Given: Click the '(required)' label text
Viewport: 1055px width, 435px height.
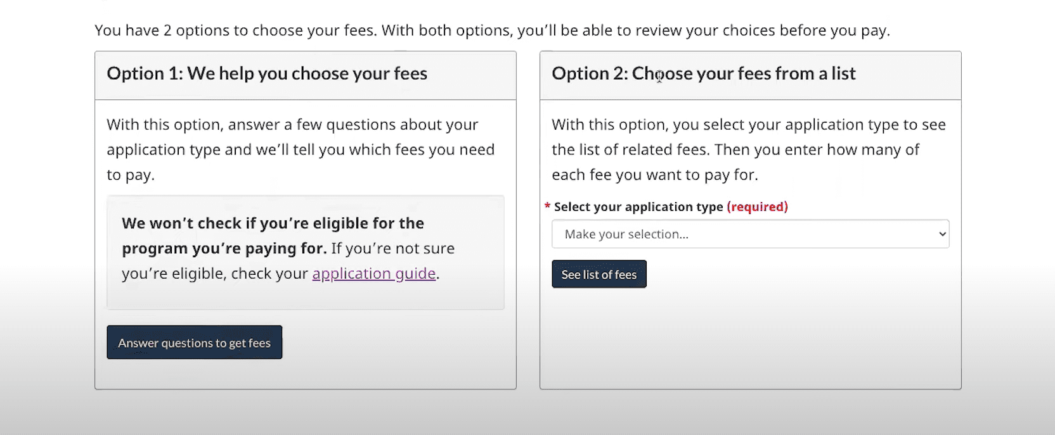Looking at the screenshot, I should [758, 206].
